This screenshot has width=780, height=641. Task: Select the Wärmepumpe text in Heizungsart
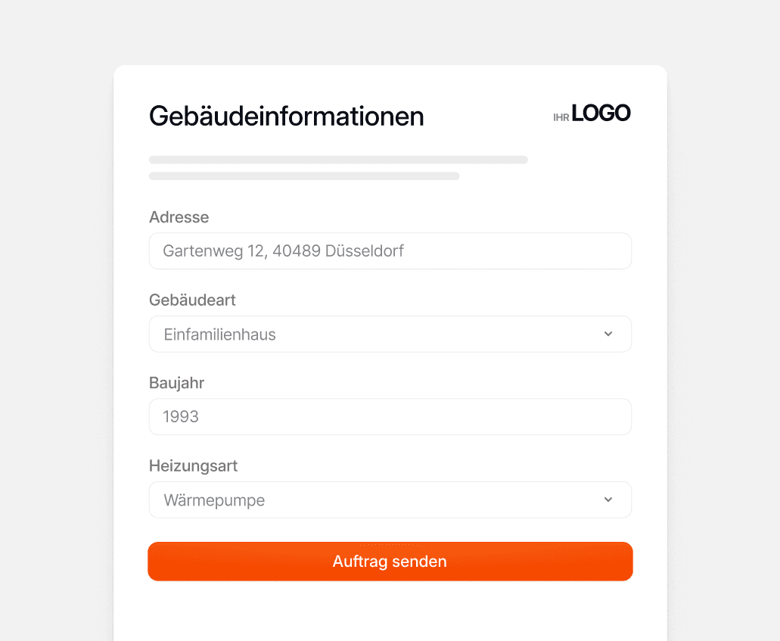point(214,500)
